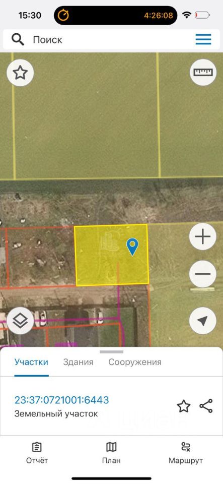Viewport: 223px width, 484px height.
Task: Zoom in with the plus button
Action: point(203,237)
